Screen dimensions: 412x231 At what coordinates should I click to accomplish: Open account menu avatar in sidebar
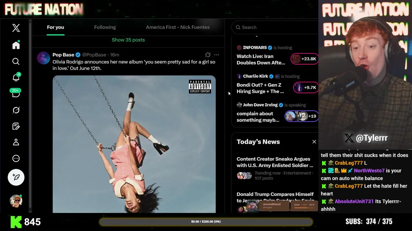click(16, 201)
